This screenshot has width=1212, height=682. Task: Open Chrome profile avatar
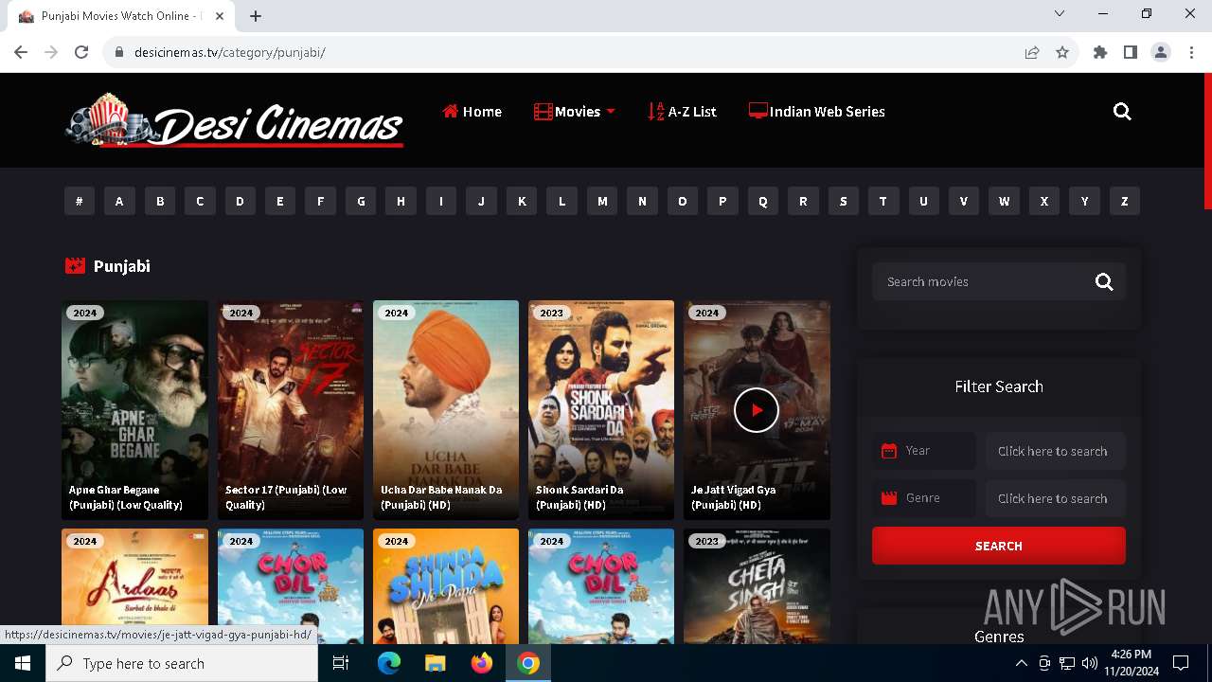[1161, 52]
